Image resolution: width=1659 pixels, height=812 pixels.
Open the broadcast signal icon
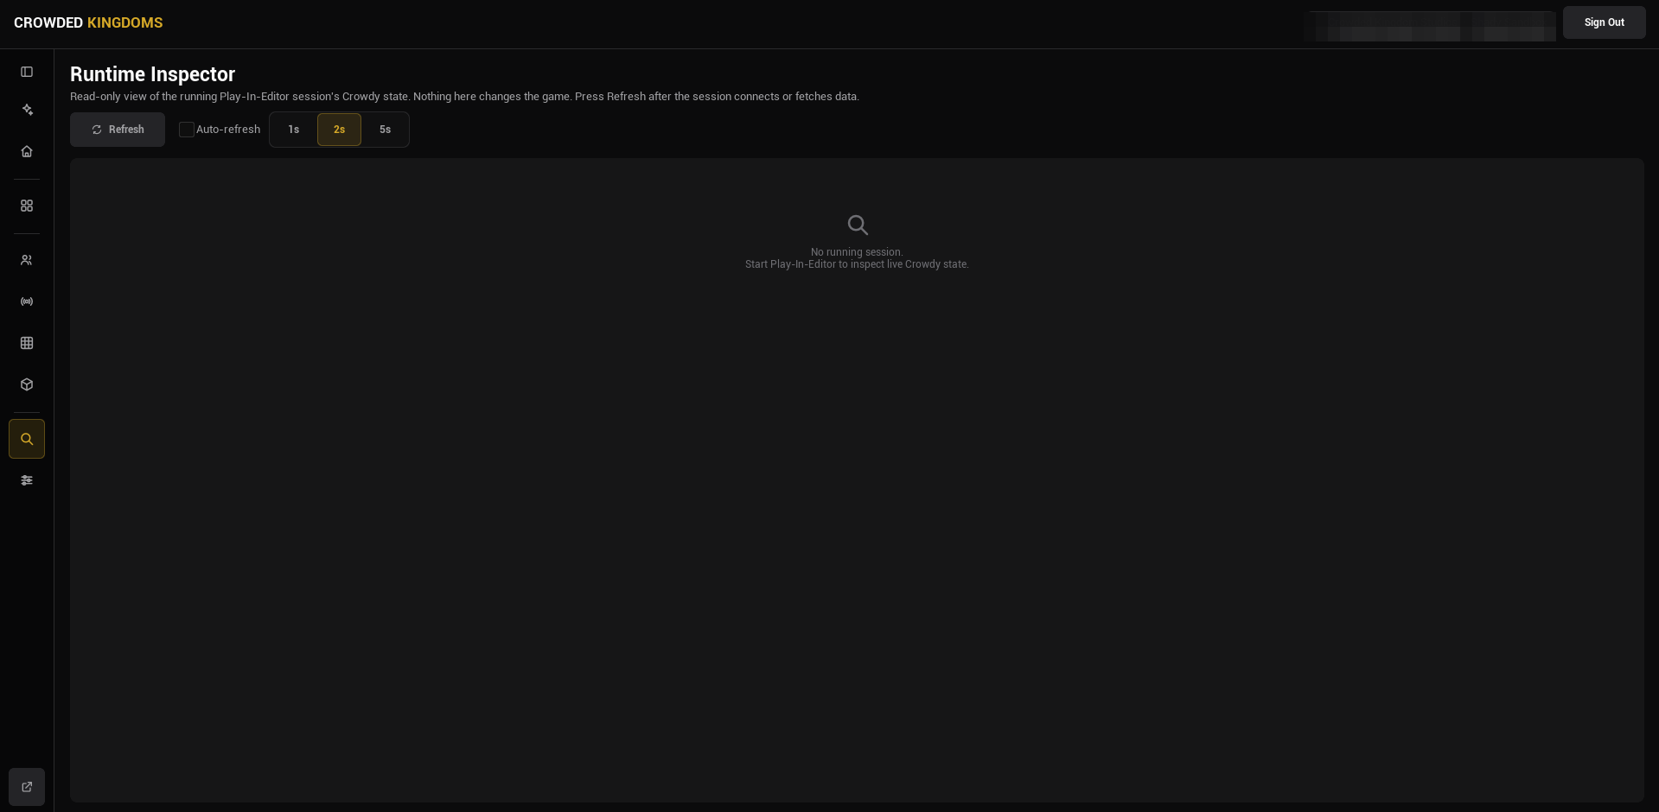pos(27,301)
